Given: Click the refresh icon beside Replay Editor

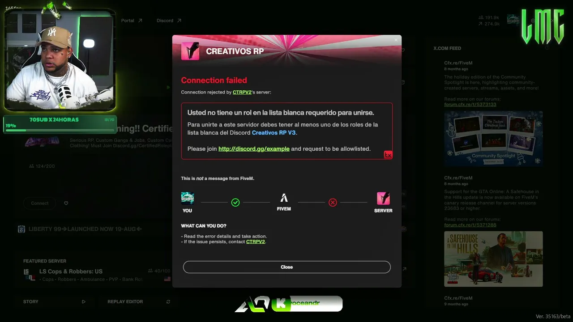Looking at the screenshot, I should click(x=168, y=302).
